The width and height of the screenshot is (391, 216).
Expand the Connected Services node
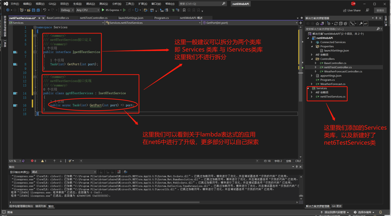pos(312,42)
